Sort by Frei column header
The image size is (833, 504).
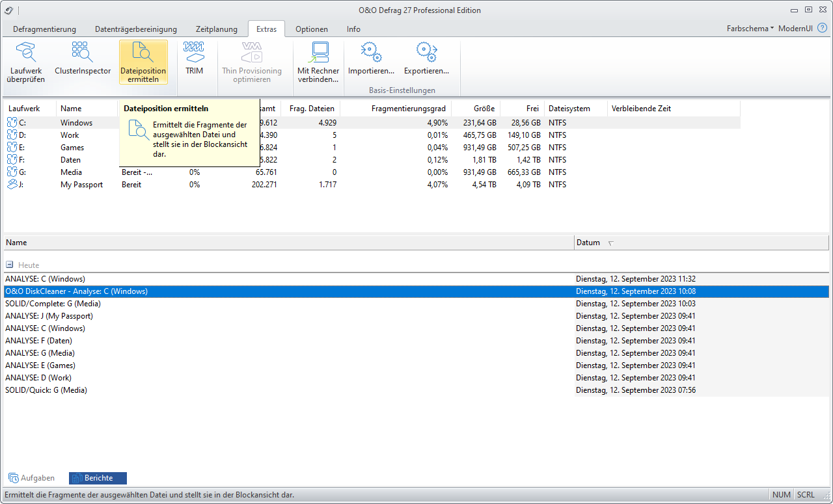click(521, 109)
